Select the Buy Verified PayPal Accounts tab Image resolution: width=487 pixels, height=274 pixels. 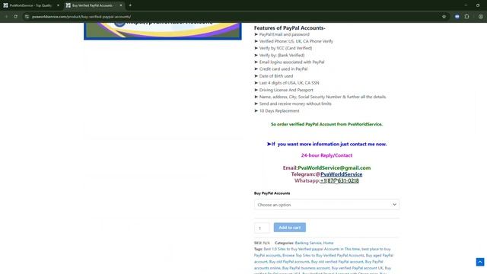94,5
